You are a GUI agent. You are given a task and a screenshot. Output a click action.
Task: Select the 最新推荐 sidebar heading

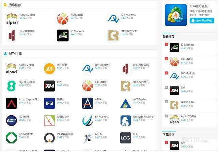tap(169, 36)
